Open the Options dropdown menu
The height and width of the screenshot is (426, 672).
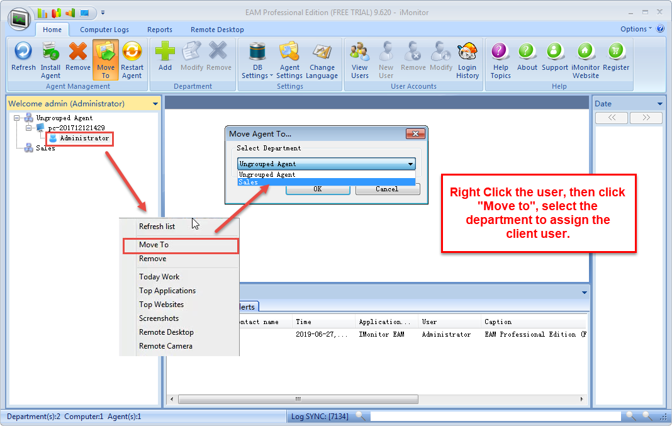click(636, 29)
